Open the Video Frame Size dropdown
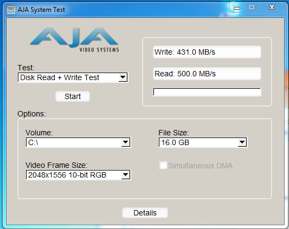The image size is (289, 229). click(x=78, y=175)
